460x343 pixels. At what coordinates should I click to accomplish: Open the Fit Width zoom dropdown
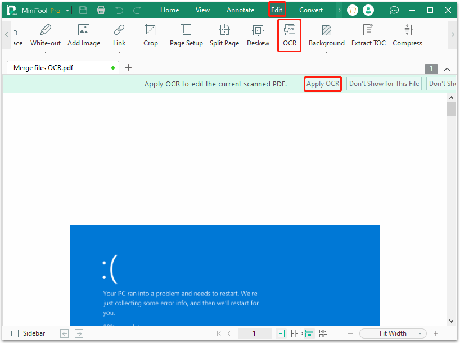tap(393, 333)
